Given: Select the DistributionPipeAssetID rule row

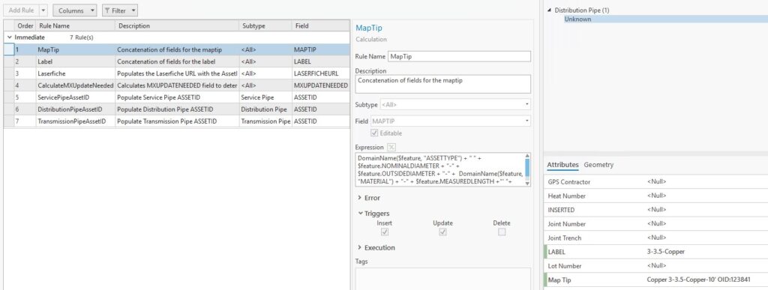Looking at the screenshot, I should click(x=177, y=109).
